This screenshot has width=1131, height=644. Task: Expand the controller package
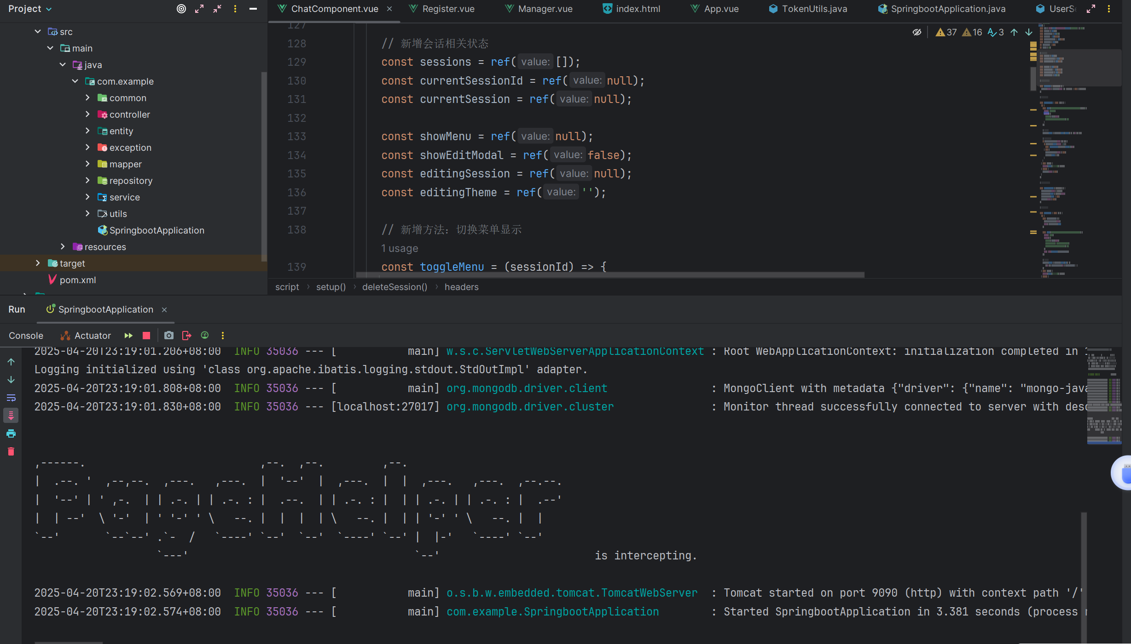click(x=87, y=114)
